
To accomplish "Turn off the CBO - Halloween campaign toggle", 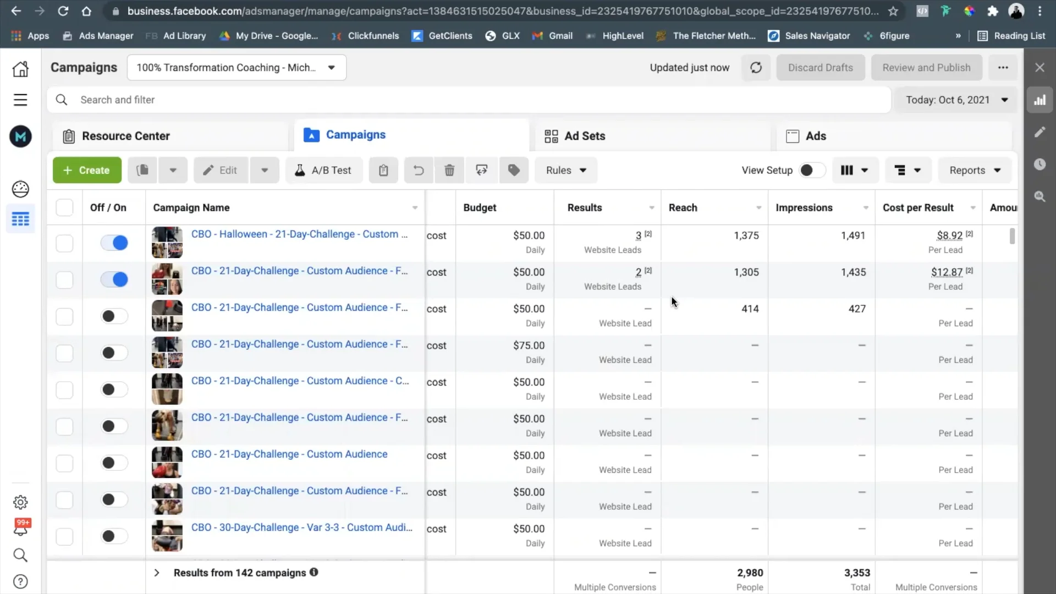I will tap(114, 243).
